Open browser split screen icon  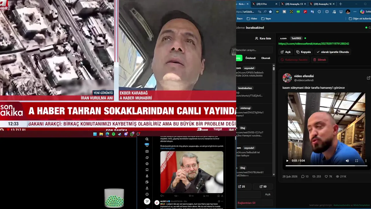327,12
